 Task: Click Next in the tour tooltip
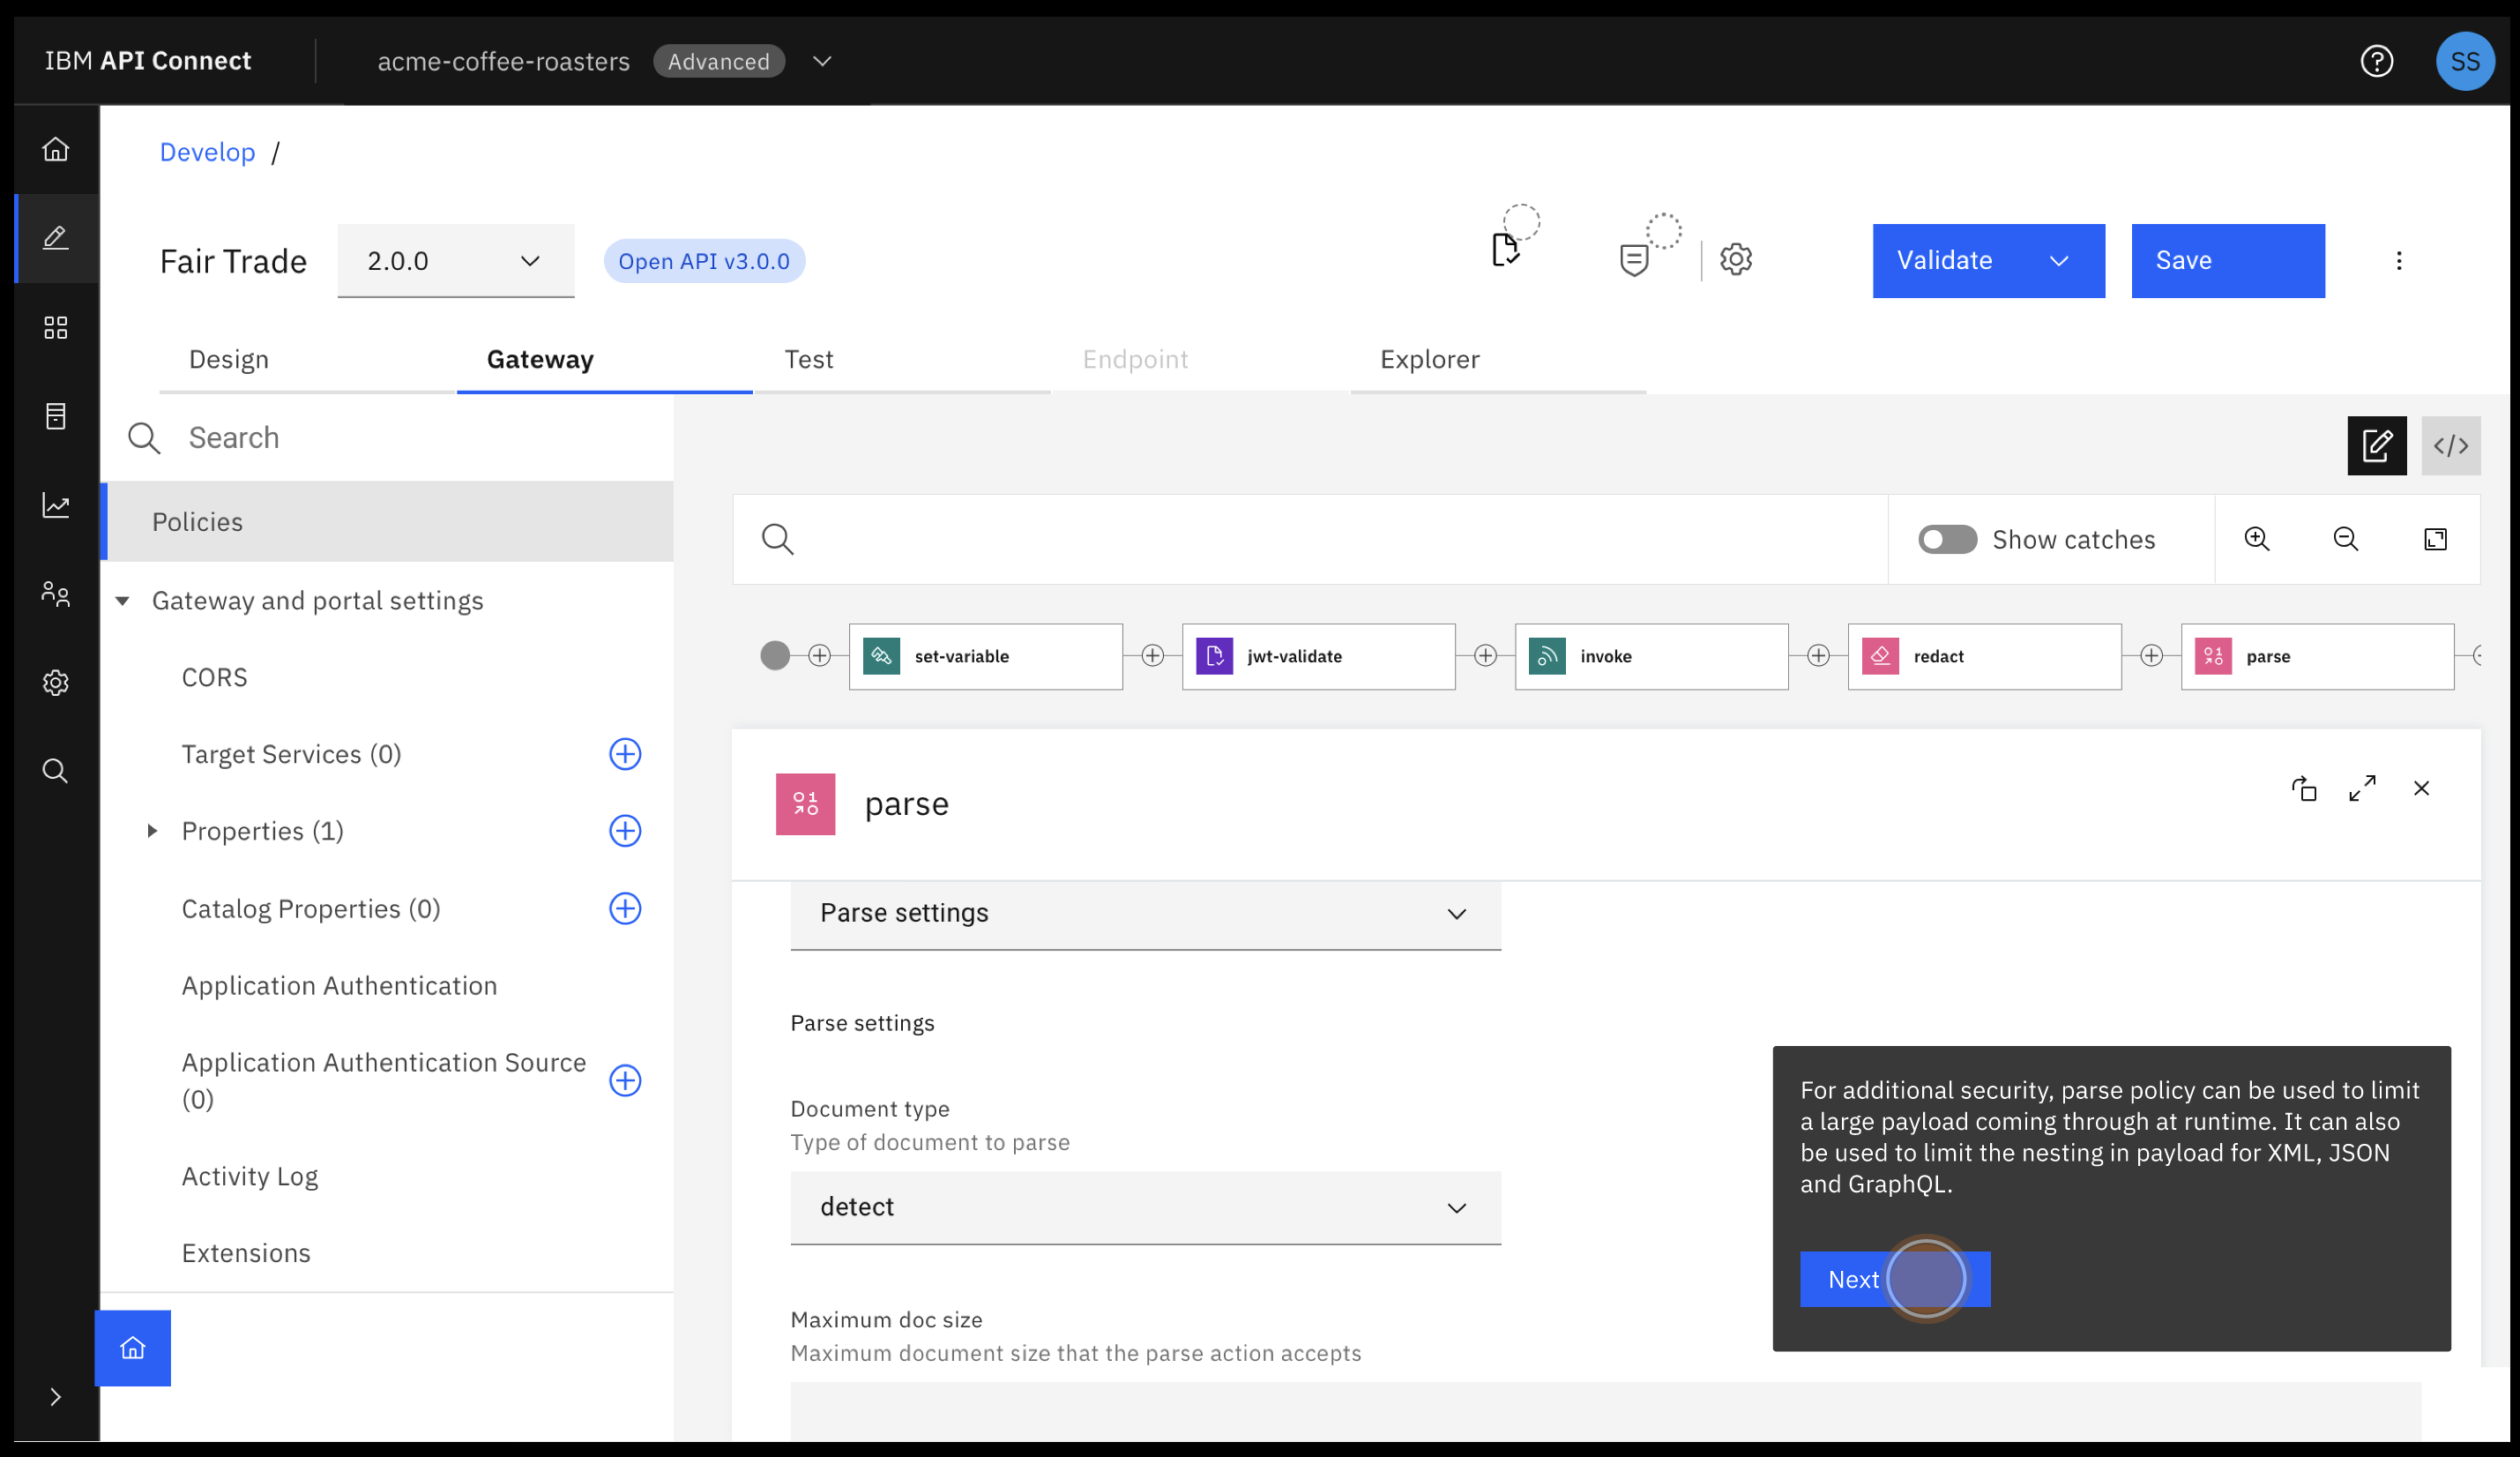pos(1895,1279)
